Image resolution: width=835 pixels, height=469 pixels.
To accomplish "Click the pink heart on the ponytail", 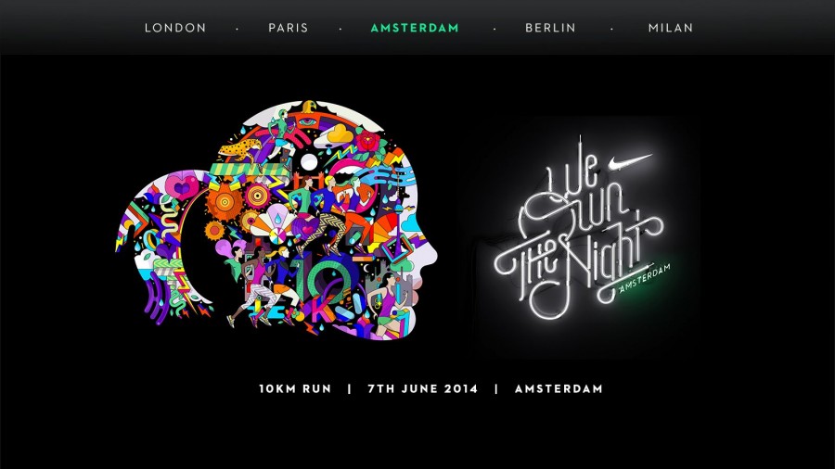I will pos(182,186).
